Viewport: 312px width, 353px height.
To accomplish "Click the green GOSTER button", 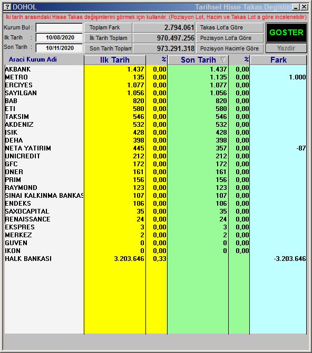I will 286,33.
